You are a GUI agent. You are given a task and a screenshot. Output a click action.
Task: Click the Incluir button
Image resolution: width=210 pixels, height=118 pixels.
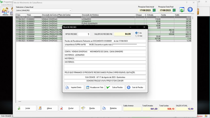[x=26, y=108]
